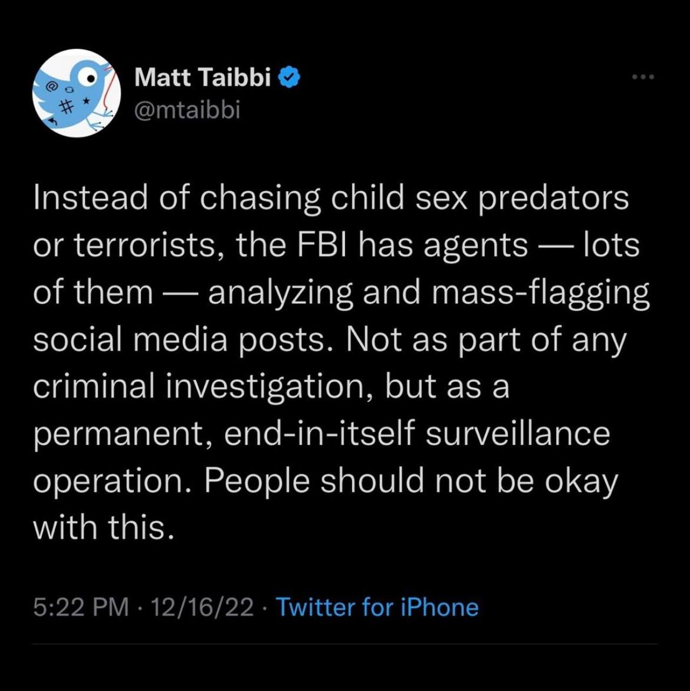The image size is (690, 691).
Task: Open the three-dot more options menu
Action: [643, 77]
